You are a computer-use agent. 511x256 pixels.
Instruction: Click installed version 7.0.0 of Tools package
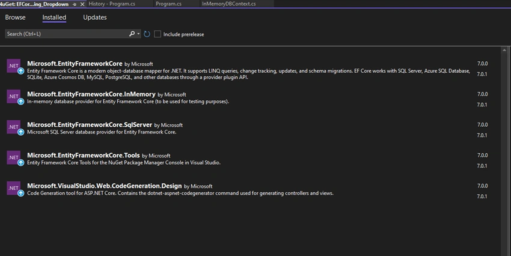tap(482, 156)
